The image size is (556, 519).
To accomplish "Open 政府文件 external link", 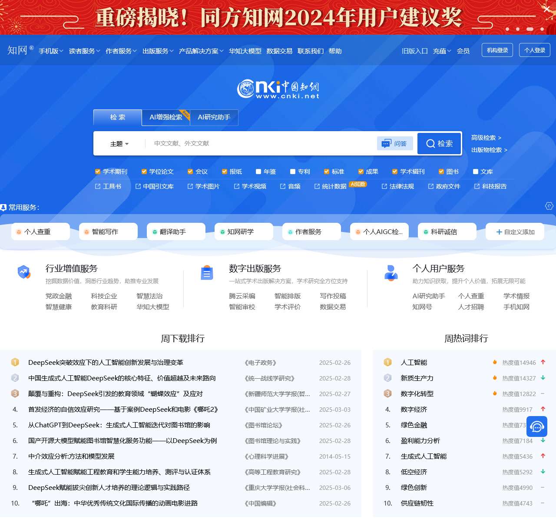I will tap(444, 186).
